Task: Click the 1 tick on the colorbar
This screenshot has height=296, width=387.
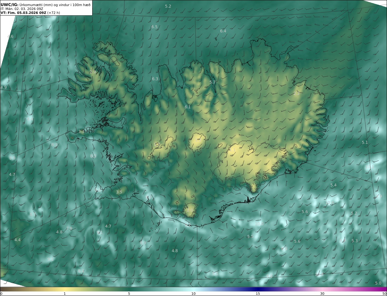Action: [x=64, y=294]
